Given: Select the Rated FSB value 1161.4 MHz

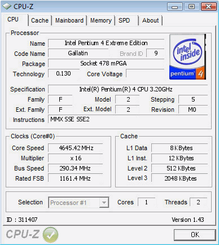Looking at the screenshot, I should [x=76, y=178].
